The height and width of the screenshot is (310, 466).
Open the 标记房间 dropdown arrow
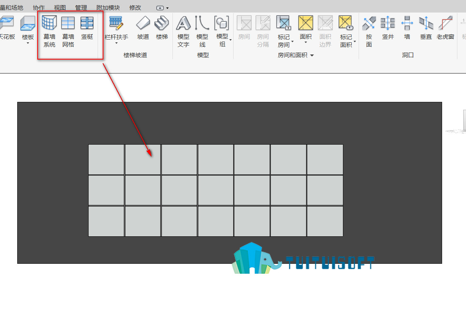coord(292,41)
